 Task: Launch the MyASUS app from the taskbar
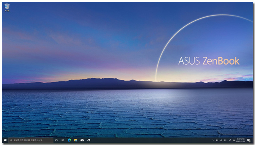coord(89,140)
